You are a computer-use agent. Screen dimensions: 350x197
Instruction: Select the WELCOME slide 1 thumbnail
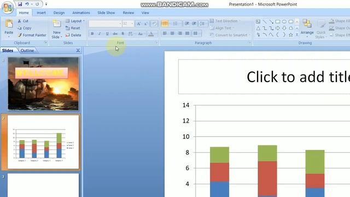click(x=43, y=84)
